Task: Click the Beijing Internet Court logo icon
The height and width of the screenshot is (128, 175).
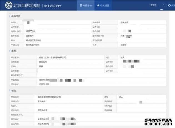Action: (x=9, y=5)
